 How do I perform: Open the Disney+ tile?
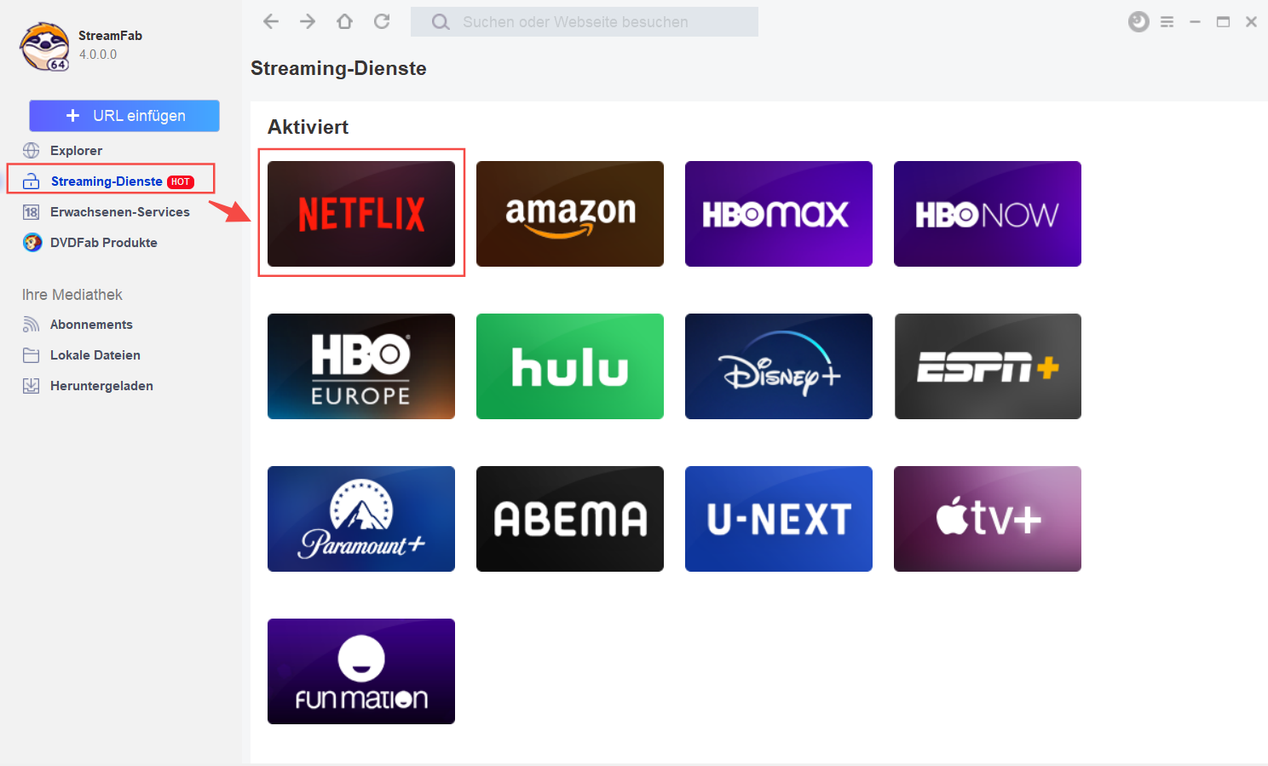(x=779, y=366)
